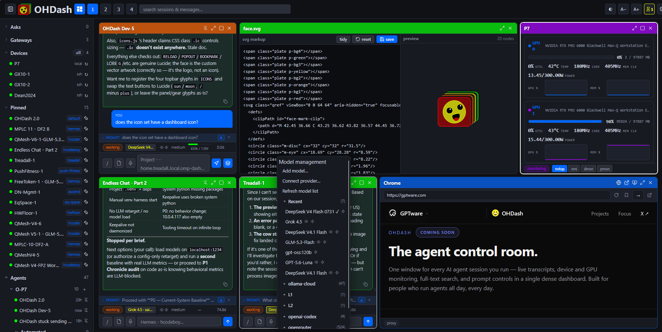The height and width of the screenshot is (332, 662).
Task: Click the layers stack button in OHDash Dev-5
Action: tap(228, 163)
